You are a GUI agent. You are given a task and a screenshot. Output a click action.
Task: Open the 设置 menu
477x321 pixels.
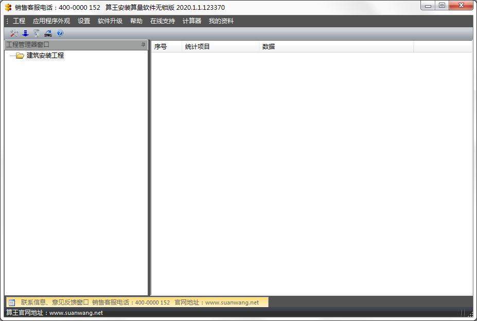click(84, 21)
